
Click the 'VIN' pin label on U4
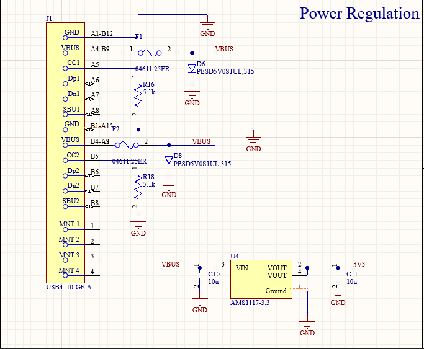coord(242,268)
